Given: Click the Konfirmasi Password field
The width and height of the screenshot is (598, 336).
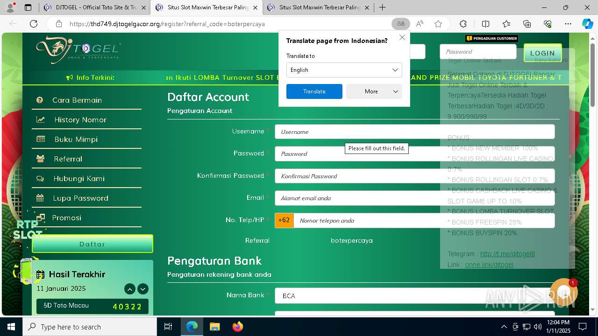Looking at the screenshot, I should (415, 176).
